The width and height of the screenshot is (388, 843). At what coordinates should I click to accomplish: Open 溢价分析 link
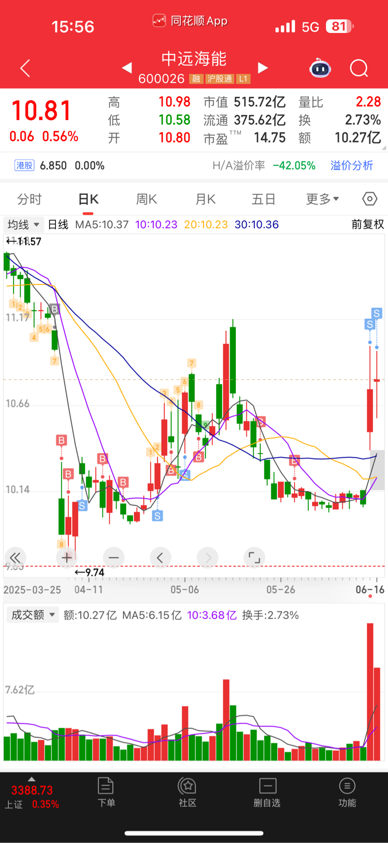tap(352, 166)
